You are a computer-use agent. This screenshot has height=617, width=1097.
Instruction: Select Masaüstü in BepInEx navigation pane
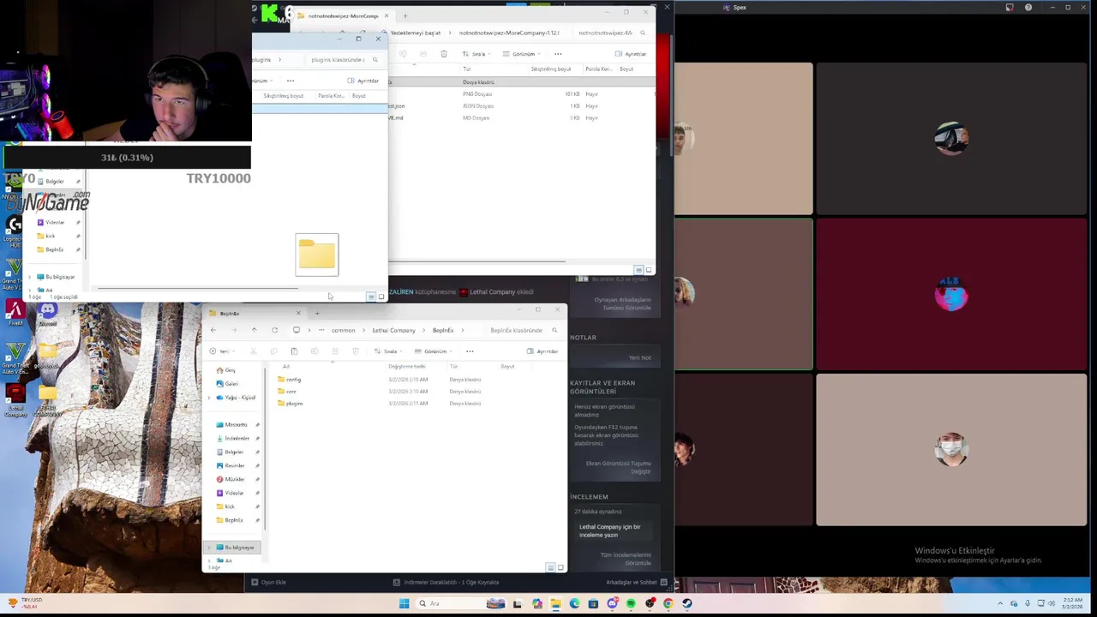coord(231,425)
